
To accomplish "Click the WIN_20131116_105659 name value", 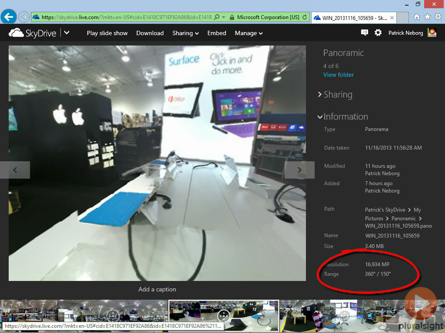I will click(392, 235).
